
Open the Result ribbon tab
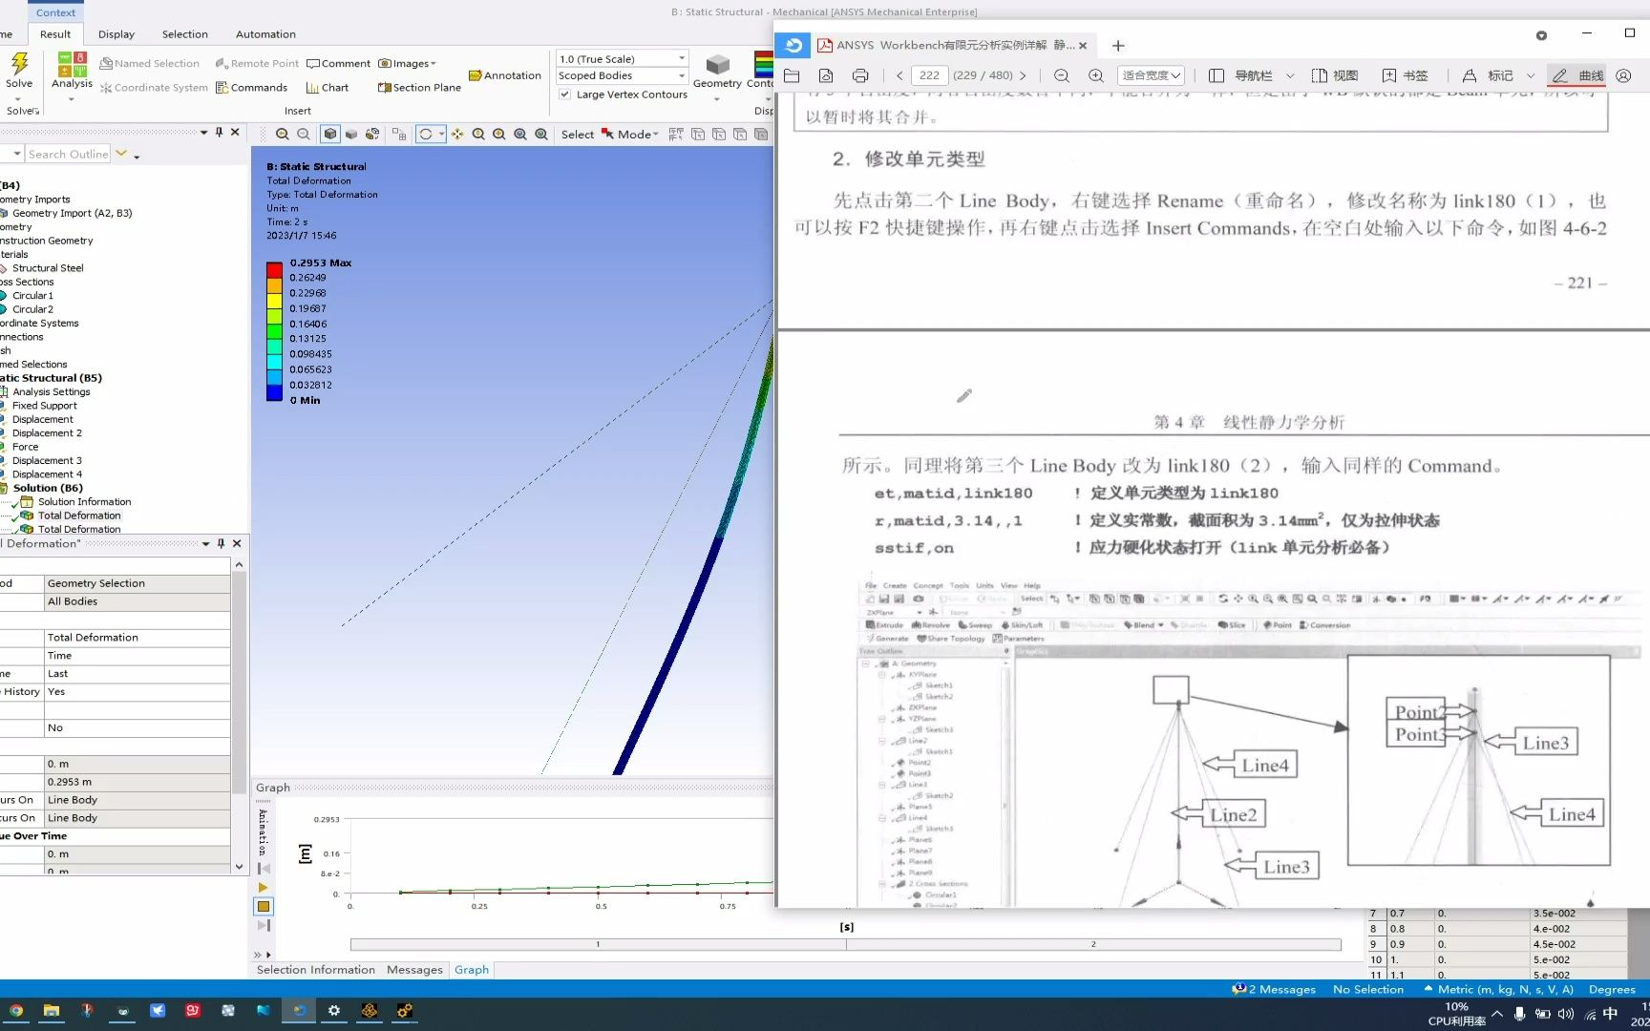click(x=55, y=34)
